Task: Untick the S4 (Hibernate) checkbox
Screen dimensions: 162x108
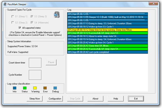Action: coord(32,23)
